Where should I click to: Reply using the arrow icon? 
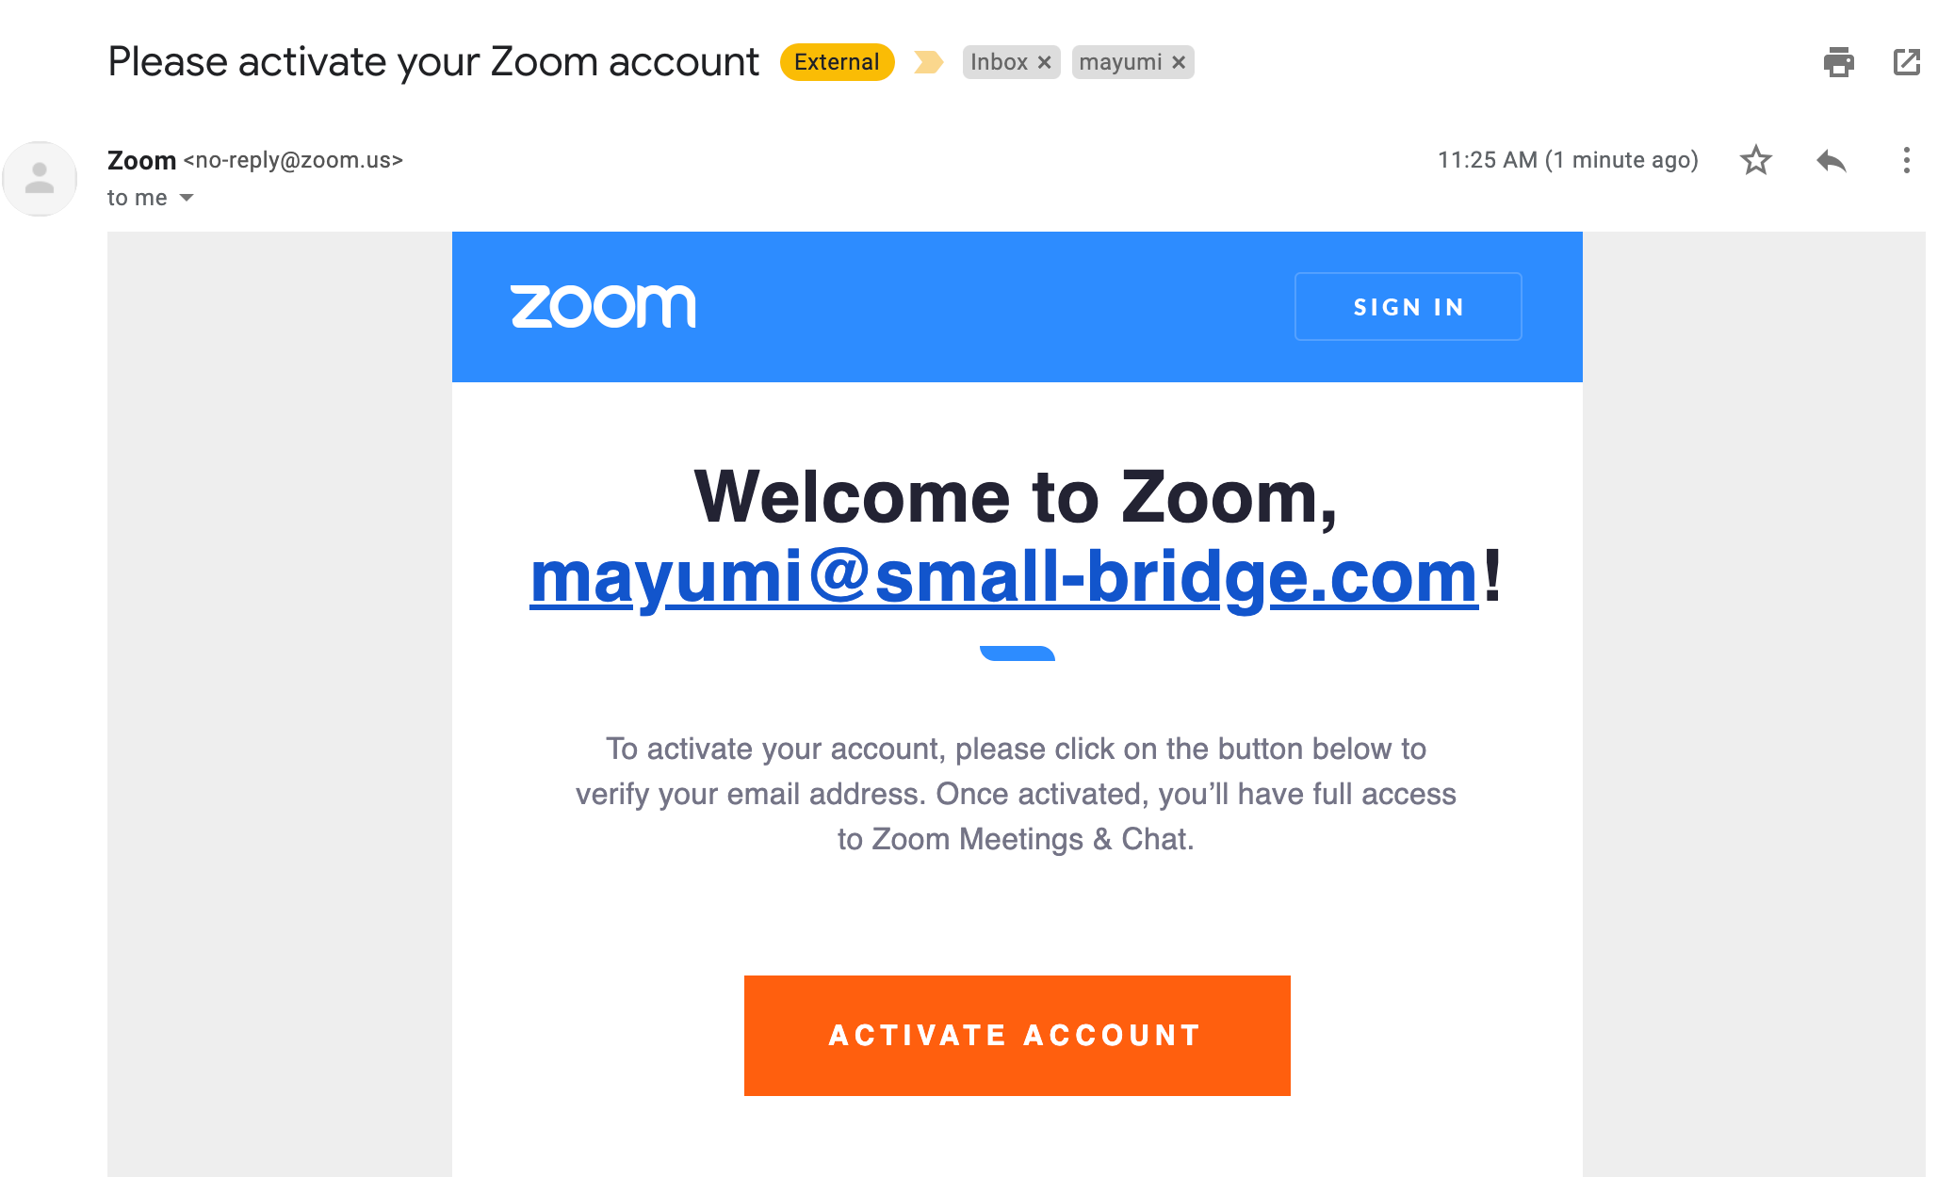tap(1832, 160)
